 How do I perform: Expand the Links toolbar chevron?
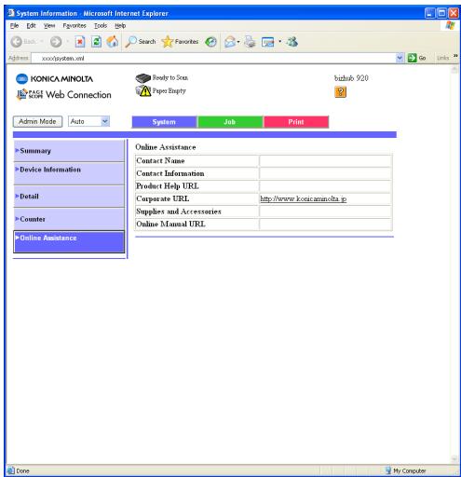[455, 56]
